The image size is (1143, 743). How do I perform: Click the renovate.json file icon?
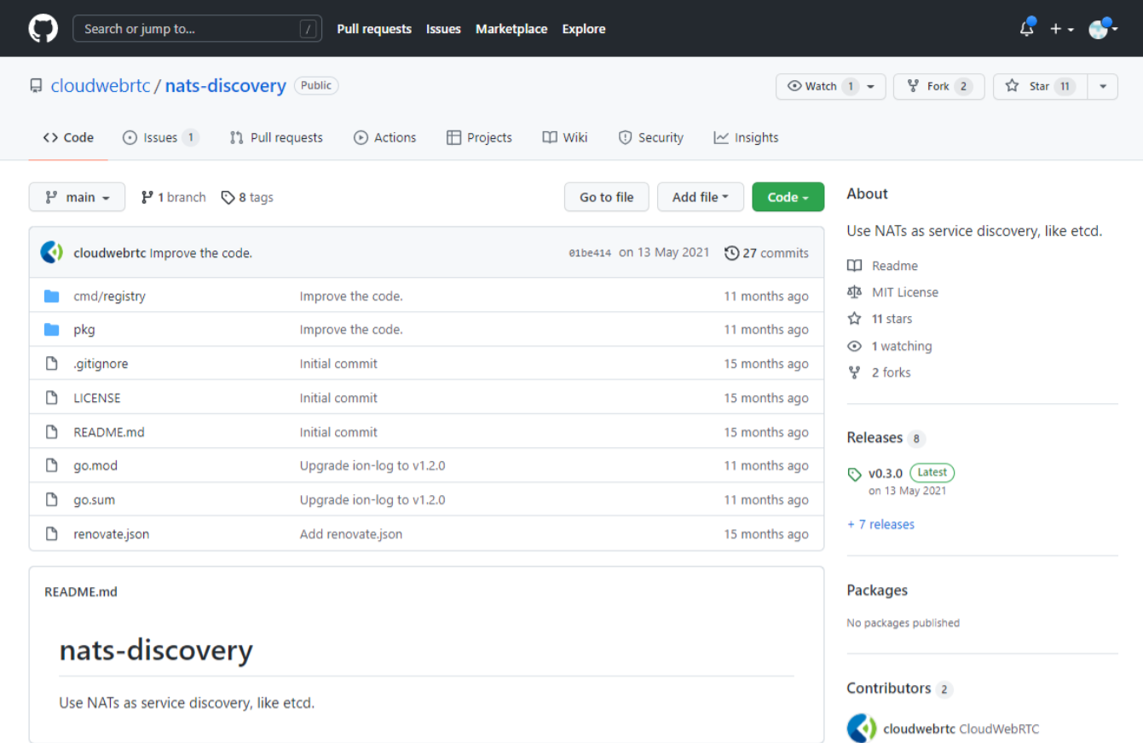click(52, 534)
